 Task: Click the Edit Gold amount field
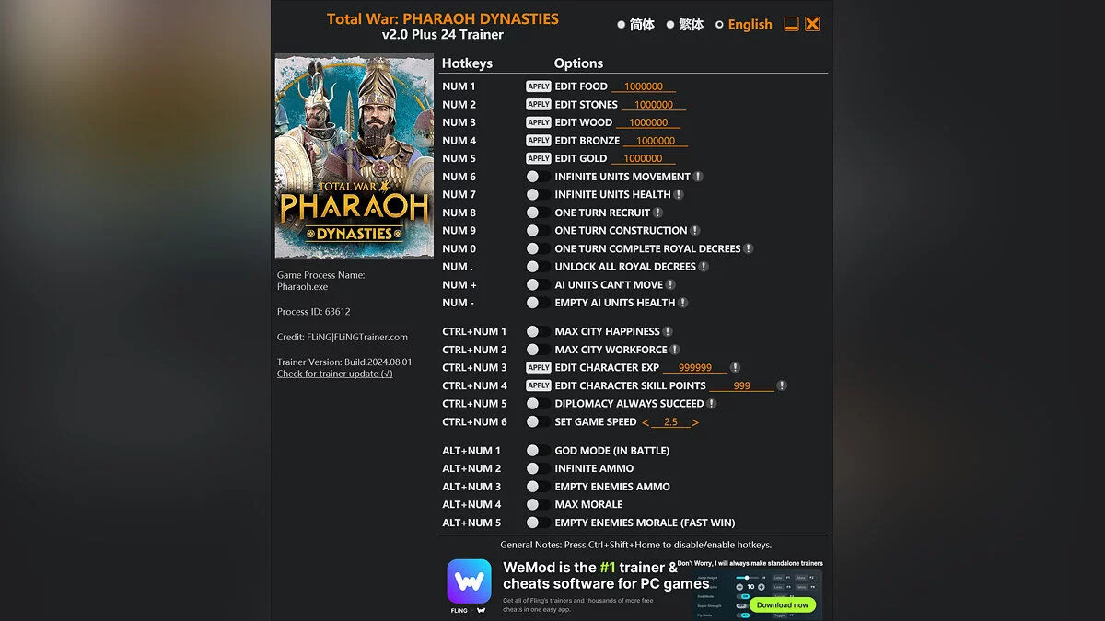644,158
